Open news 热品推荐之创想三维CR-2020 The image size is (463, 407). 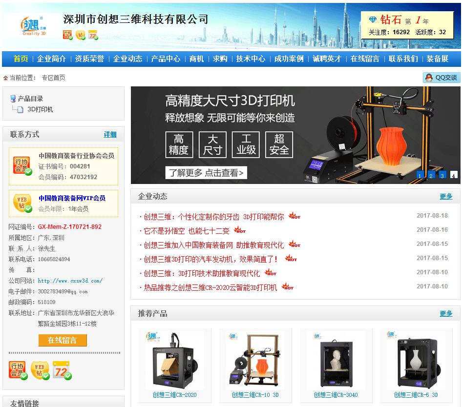210,288
